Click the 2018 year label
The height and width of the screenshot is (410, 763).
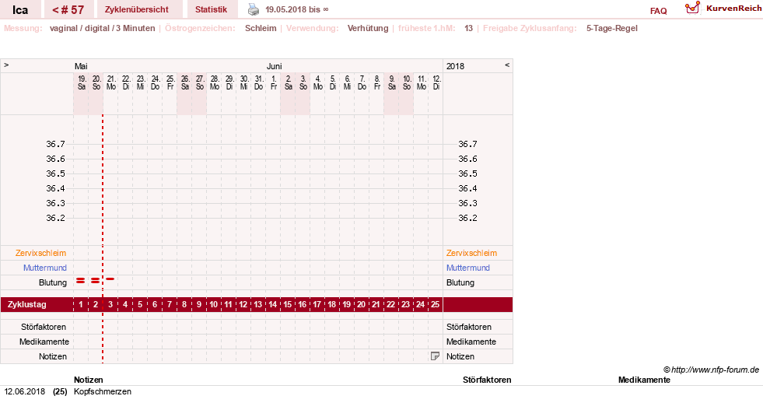point(456,66)
